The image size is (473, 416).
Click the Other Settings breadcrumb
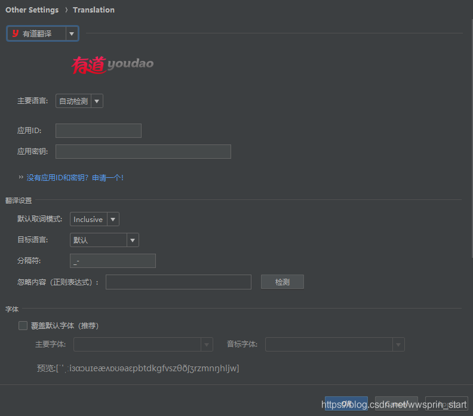point(32,10)
